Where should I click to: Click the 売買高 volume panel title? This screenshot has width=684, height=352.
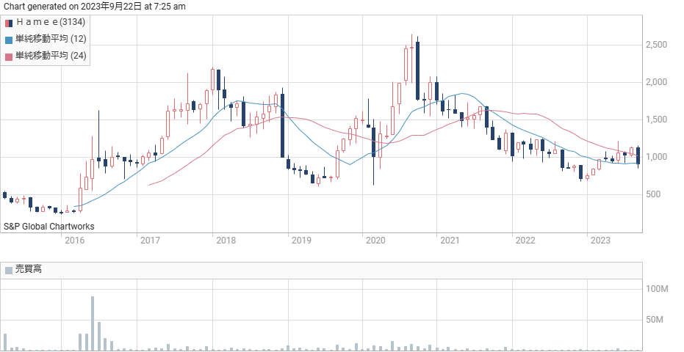(x=29, y=270)
